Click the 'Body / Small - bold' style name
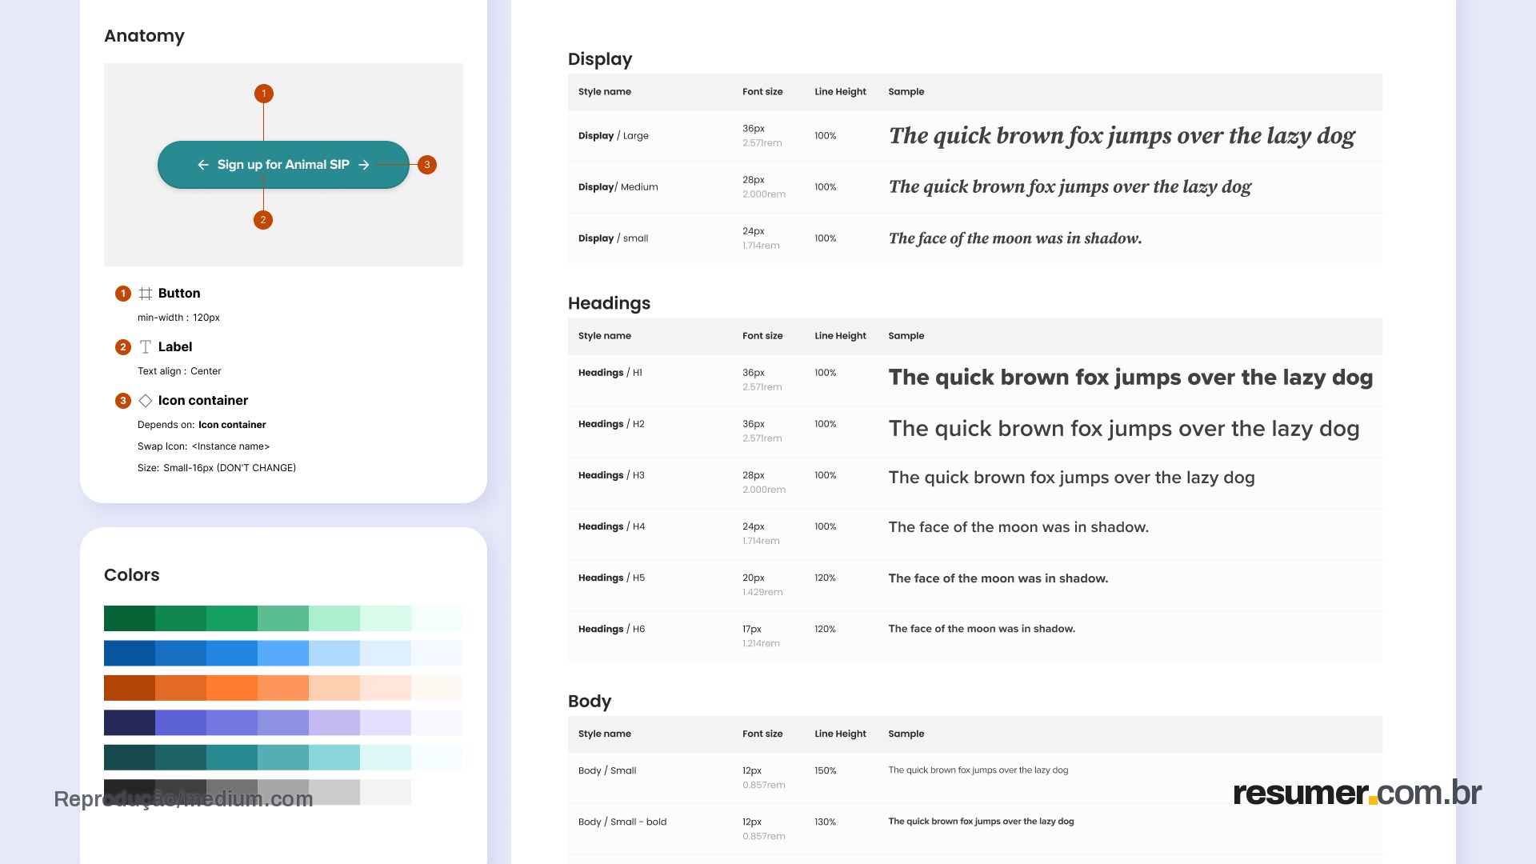The height and width of the screenshot is (864, 1536). pos(622,822)
